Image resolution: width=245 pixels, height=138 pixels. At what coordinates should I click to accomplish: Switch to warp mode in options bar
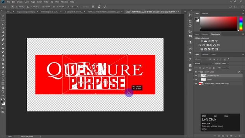pos(93,7)
